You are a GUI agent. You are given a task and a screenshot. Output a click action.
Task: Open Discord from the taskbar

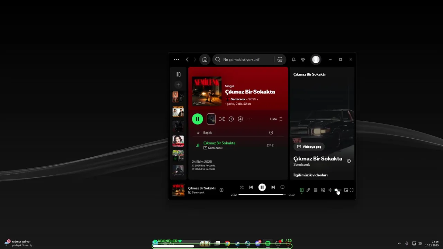point(258,243)
